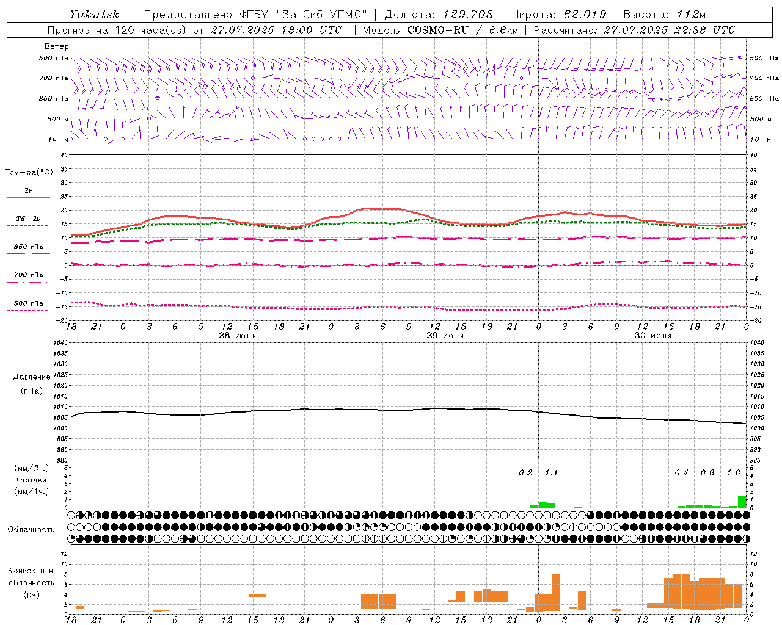Click the Давление panel label
Viewport: 782px width, 625px height.
pyautogui.click(x=32, y=377)
